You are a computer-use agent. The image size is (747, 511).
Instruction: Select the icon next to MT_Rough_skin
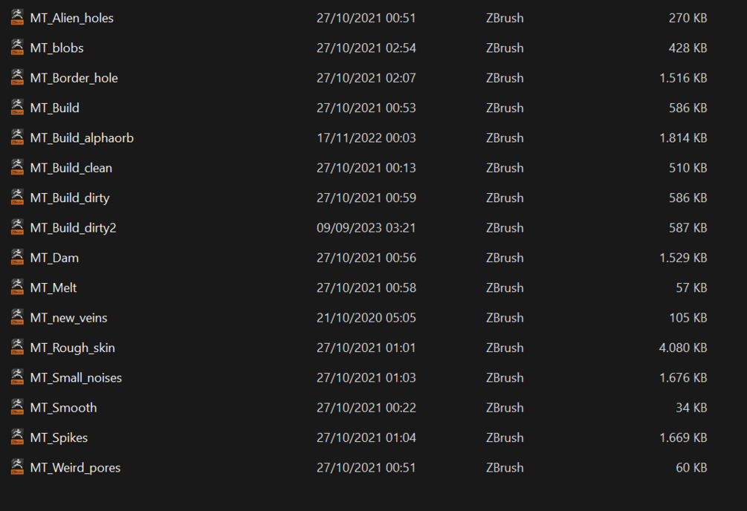17,348
